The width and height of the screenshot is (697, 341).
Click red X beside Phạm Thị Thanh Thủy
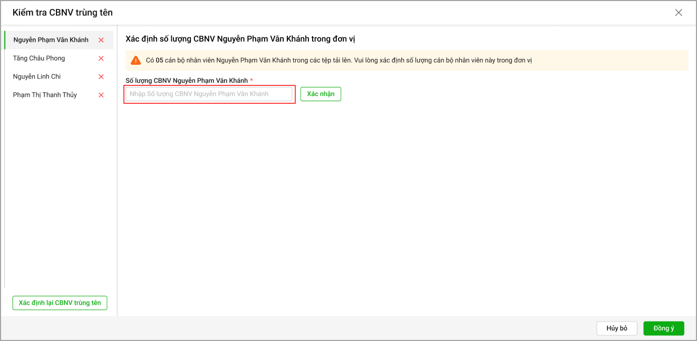point(101,95)
